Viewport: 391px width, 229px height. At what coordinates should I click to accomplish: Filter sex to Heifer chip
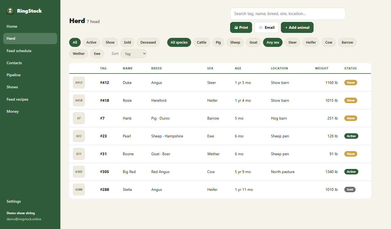(x=311, y=43)
